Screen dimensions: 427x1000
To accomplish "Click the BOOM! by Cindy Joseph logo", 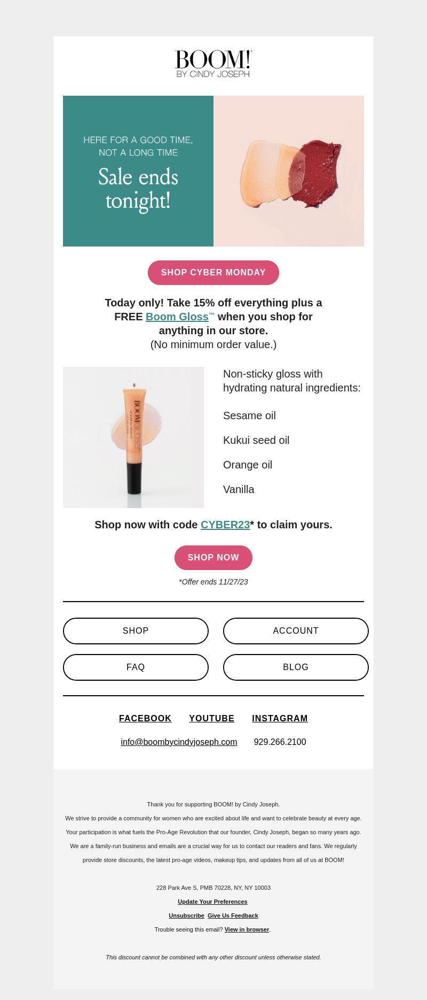I will coord(213,64).
